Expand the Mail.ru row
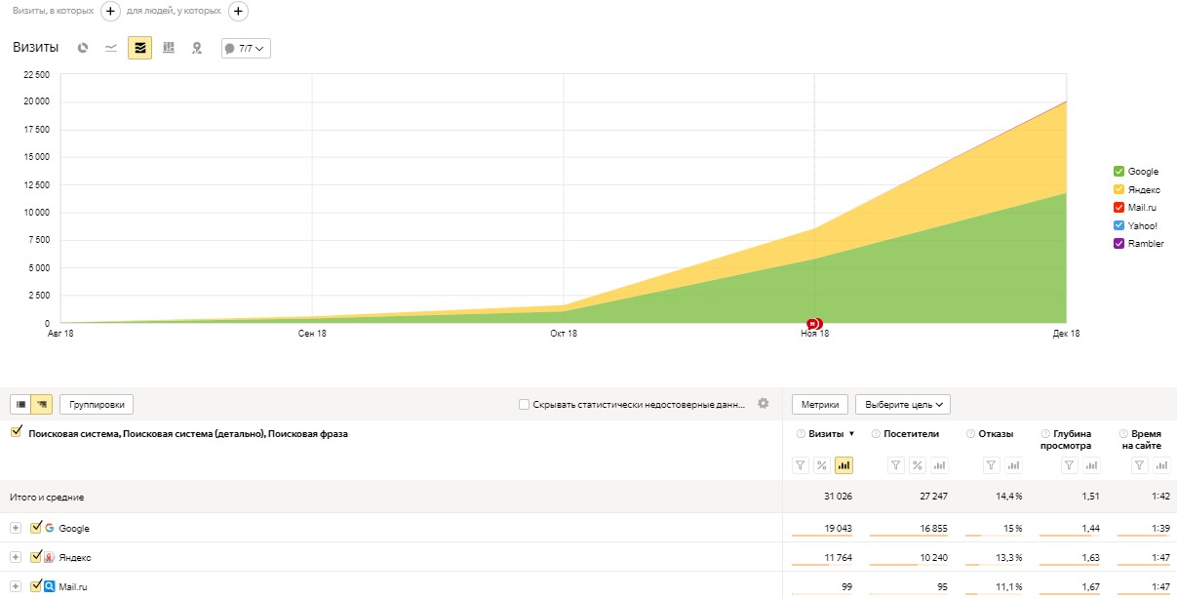1177x599 pixels. point(15,586)
